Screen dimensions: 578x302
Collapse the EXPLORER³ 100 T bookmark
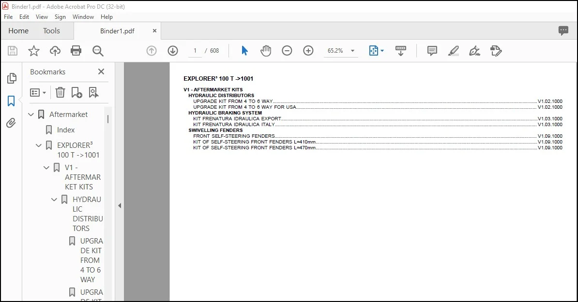click(x=38, y=145)
